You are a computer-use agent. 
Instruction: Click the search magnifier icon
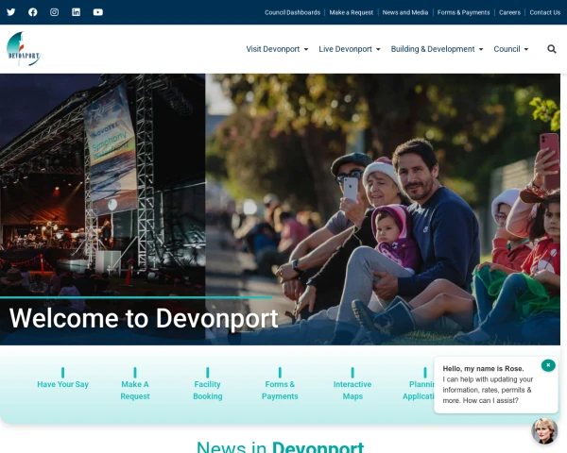pos(552,49)
